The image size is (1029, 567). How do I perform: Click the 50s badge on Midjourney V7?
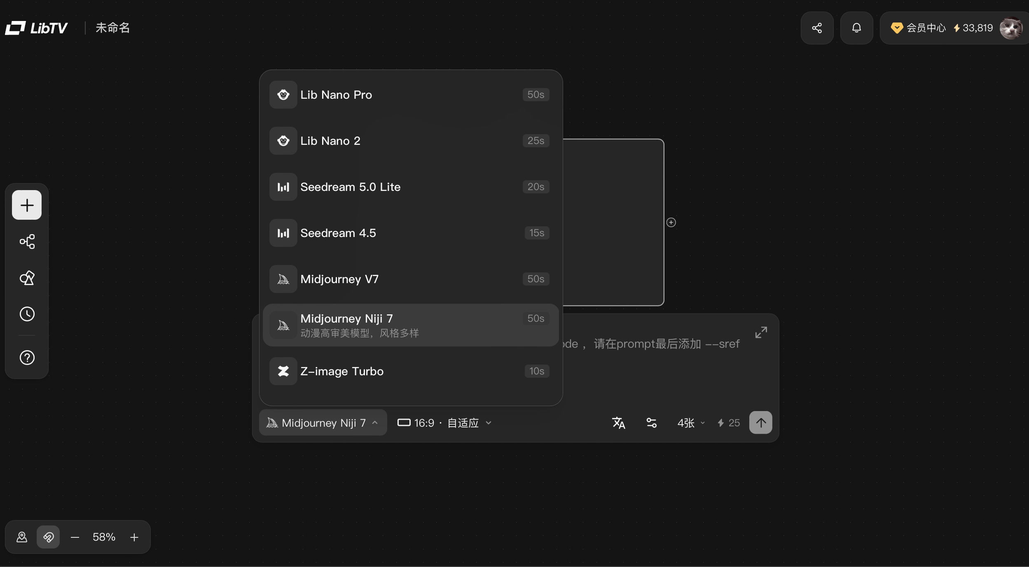[536, 279]
